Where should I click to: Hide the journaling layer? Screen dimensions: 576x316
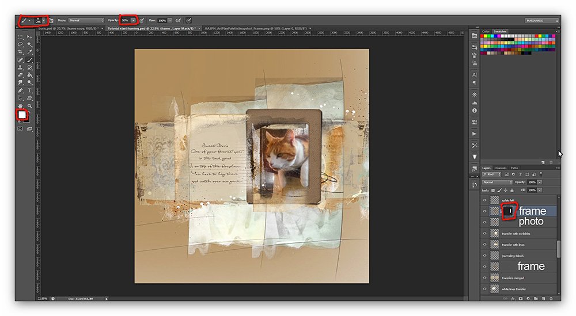coord(484,256)
